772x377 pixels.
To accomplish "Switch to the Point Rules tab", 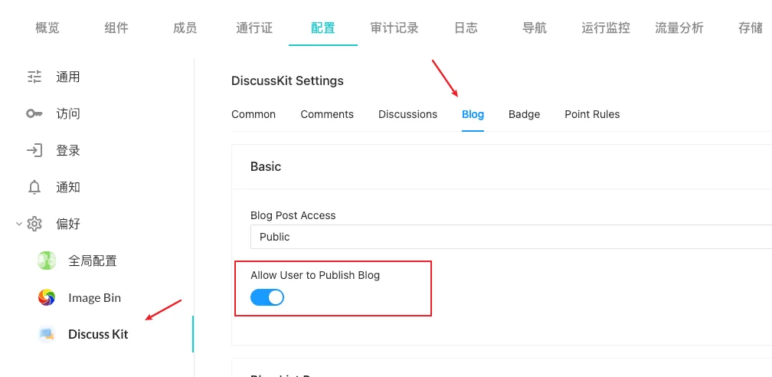I will [x=592, y=114].
